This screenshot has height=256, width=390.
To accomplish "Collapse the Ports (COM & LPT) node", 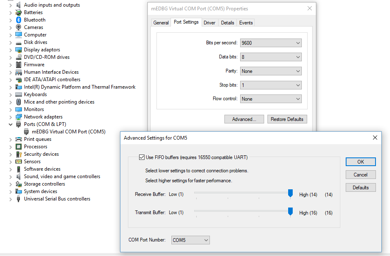I will click(10, 124).
